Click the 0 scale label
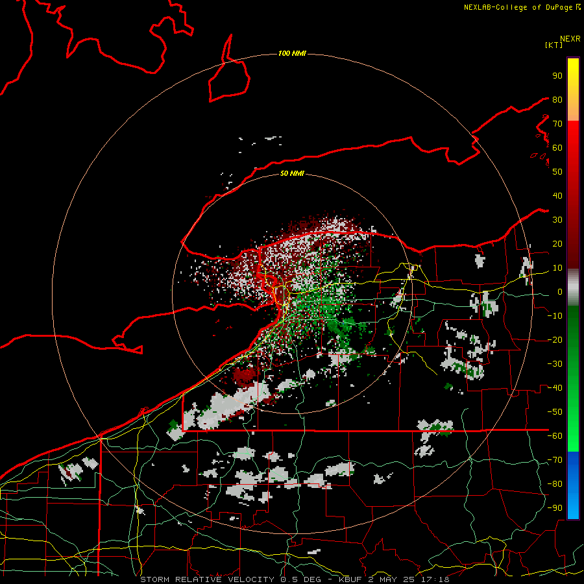This screenshot has width=584, height=584. (x=560, y=291)
